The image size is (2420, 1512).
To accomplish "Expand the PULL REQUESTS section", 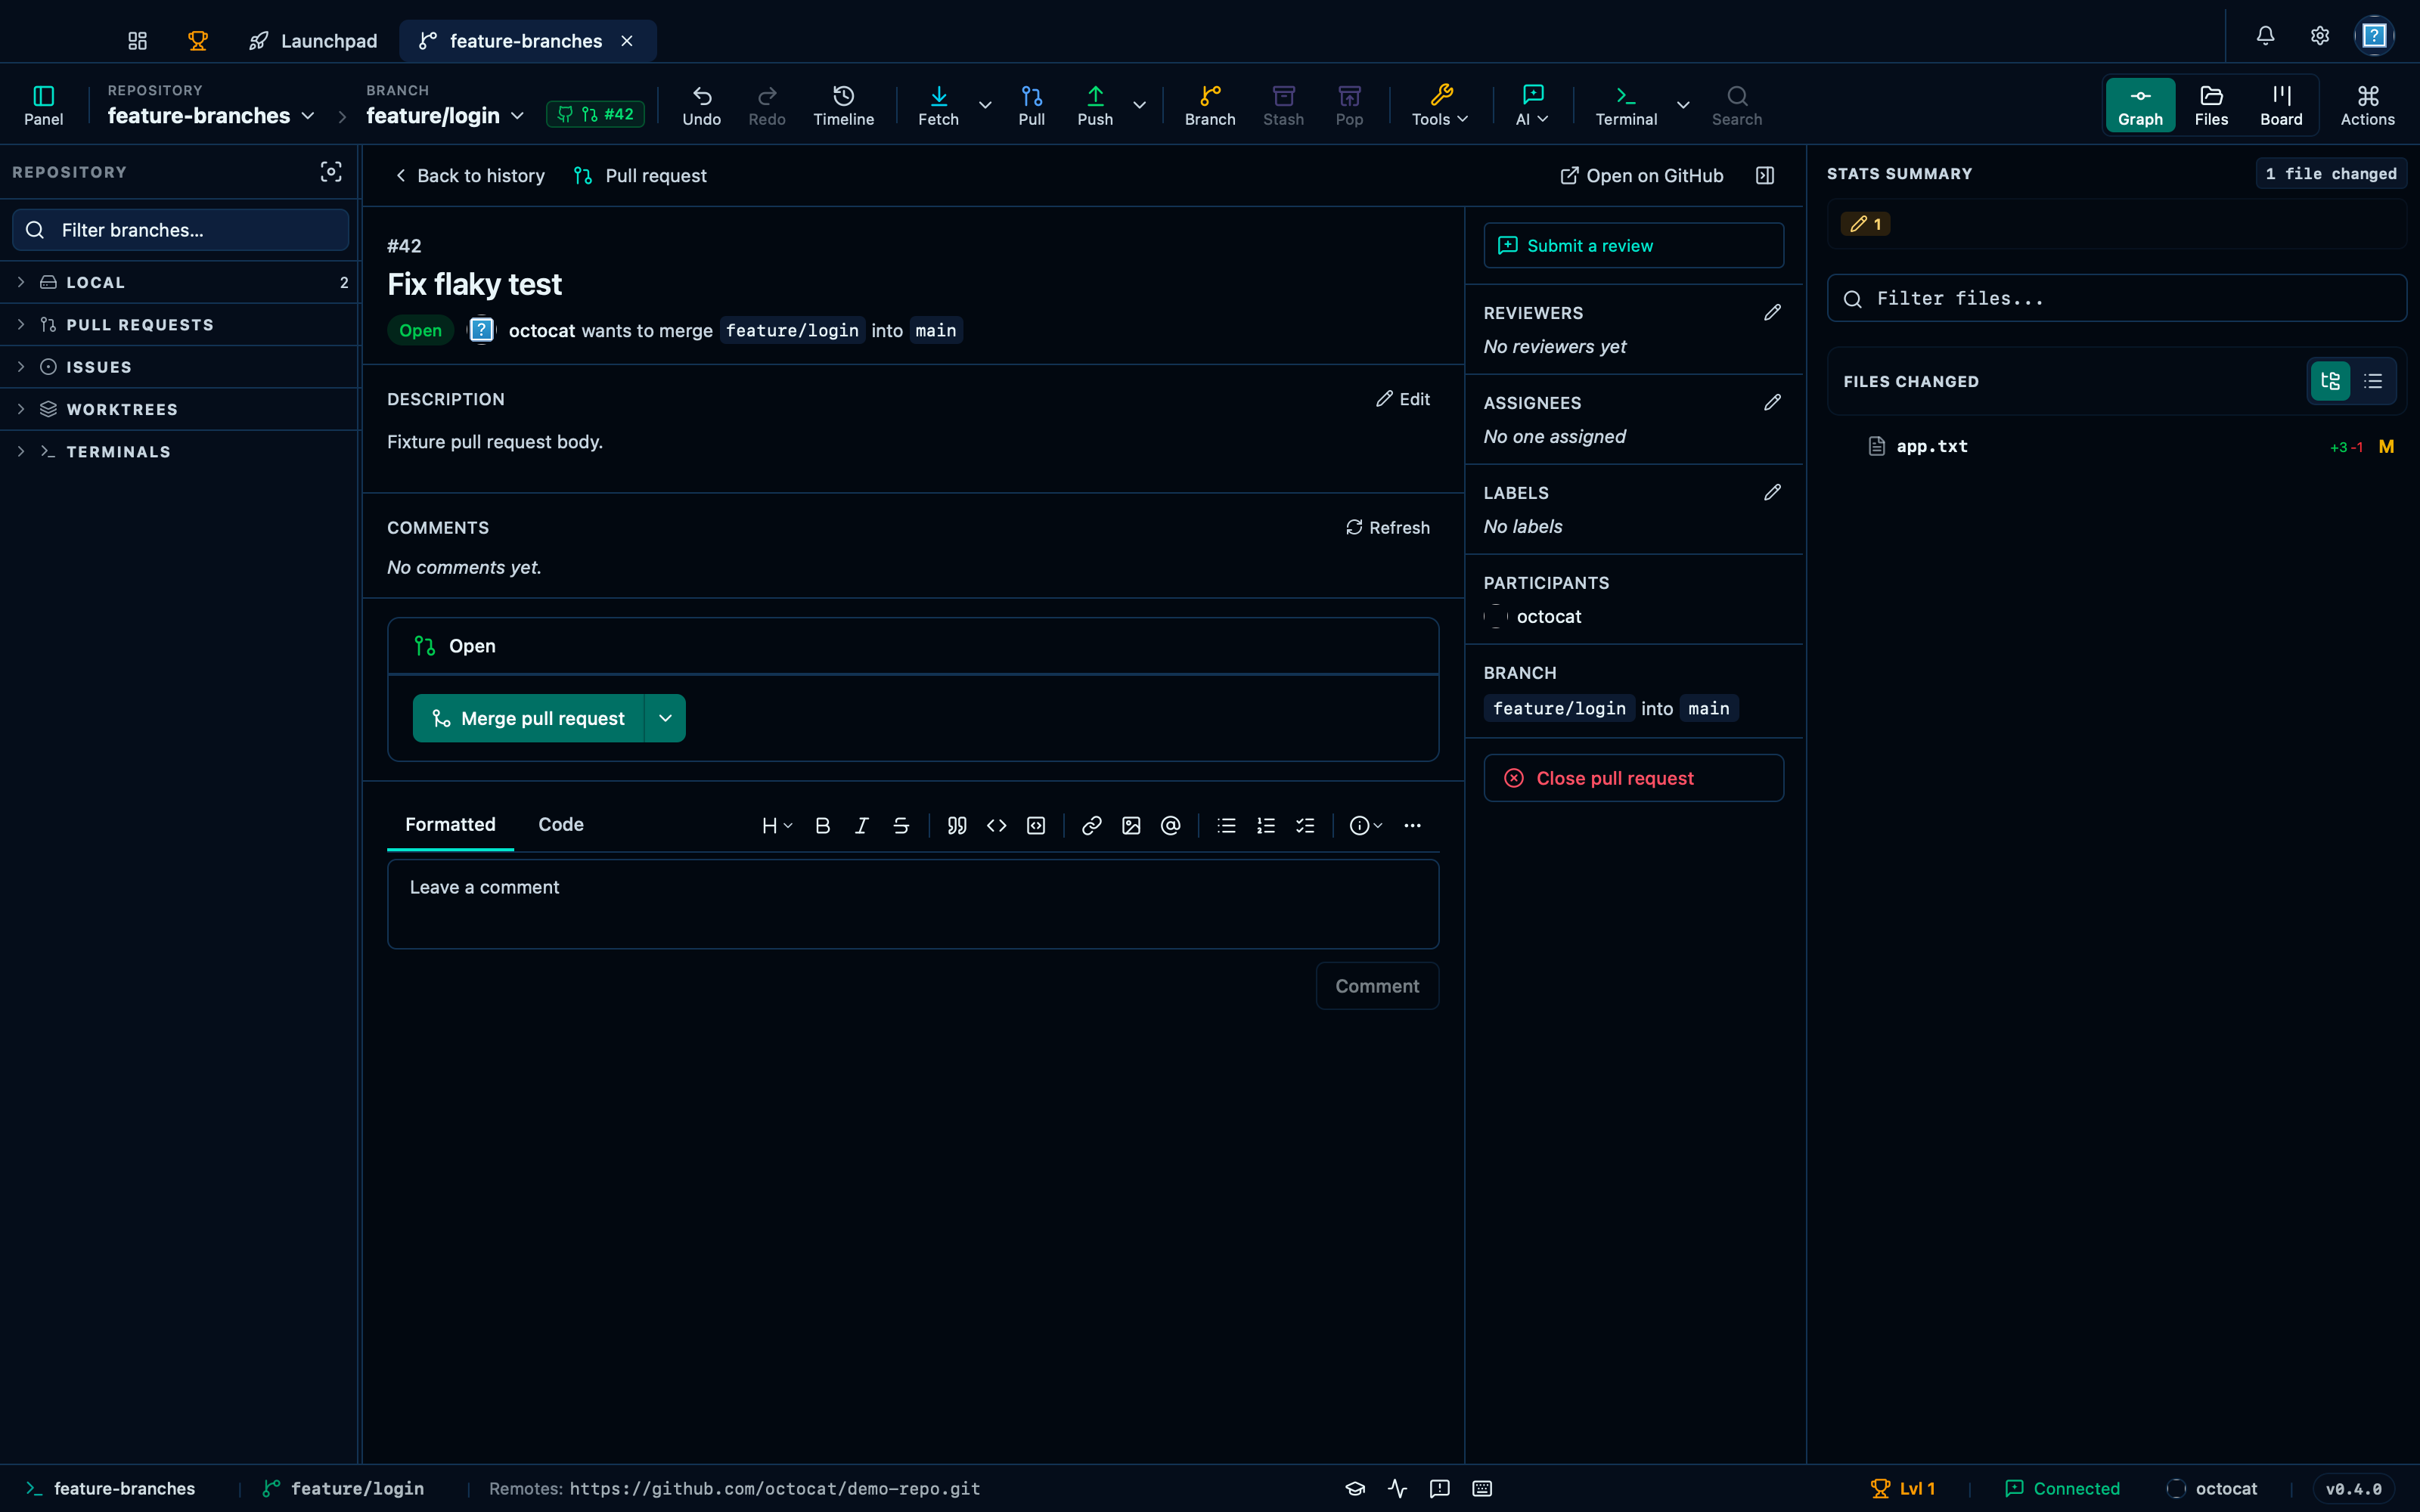I will pyautogui.click(x=180, y=325).
